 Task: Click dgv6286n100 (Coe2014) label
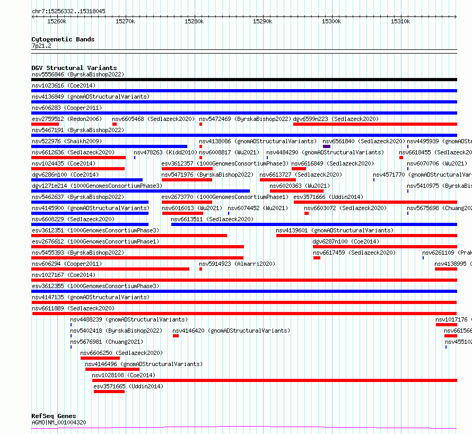coord(65,175)
